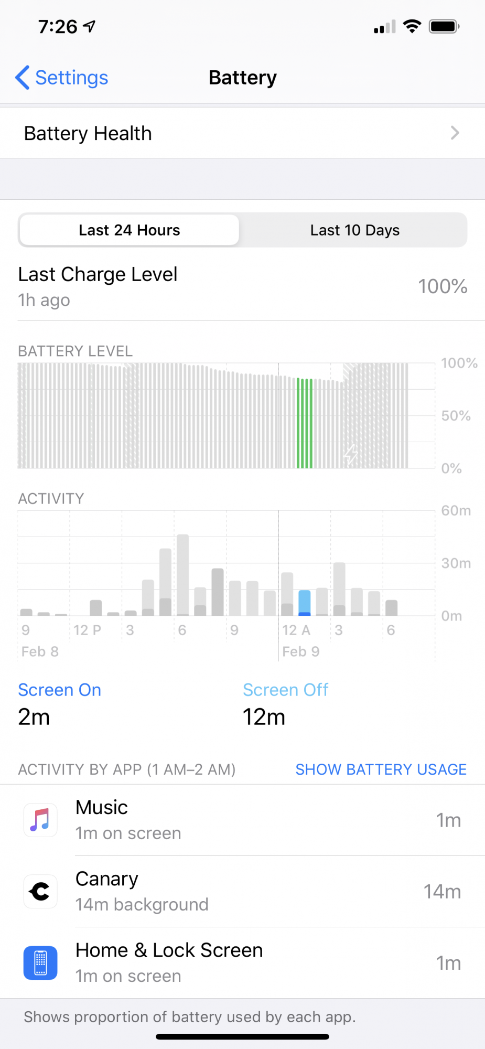Open Battery Health chevron
The height and width of the screenshot is (1049, 485).
(455, 133)
